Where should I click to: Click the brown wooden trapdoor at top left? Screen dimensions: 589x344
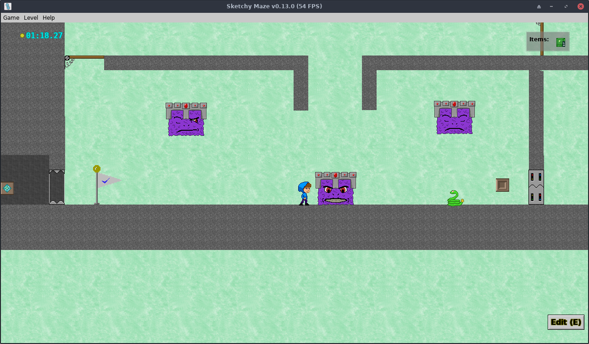click(x=86, y=57)
